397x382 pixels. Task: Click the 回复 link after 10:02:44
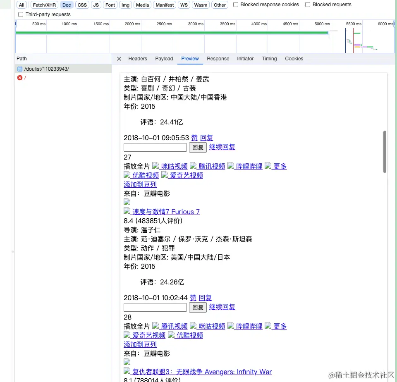[205, 298]
